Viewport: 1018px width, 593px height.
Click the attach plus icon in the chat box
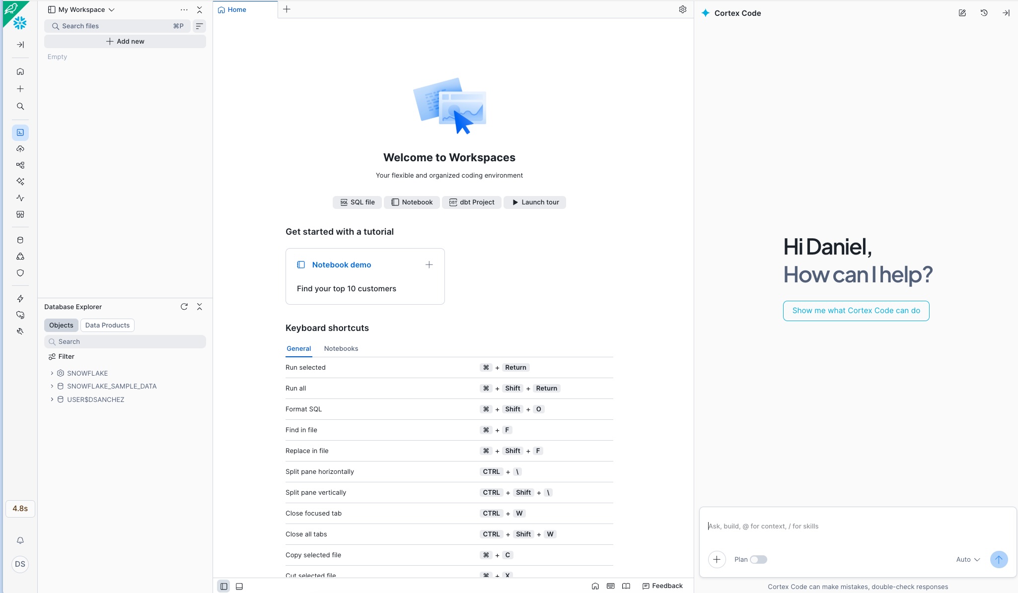[x=716, y=559]
